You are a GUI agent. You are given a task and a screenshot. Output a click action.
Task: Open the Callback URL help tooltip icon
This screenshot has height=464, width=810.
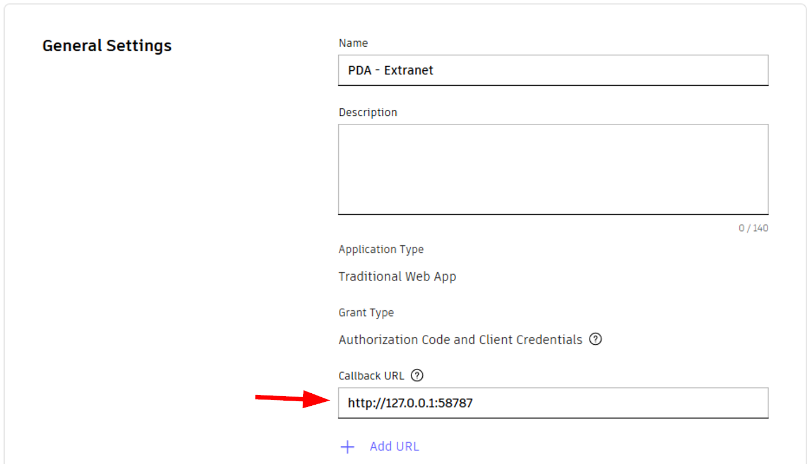(417, 375)
